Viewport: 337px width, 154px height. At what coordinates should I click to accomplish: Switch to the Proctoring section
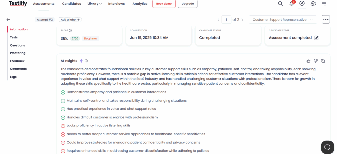pos(18,53)
